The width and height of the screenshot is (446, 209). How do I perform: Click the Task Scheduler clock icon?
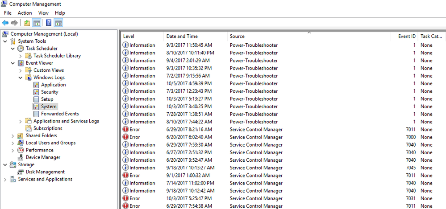21,49
